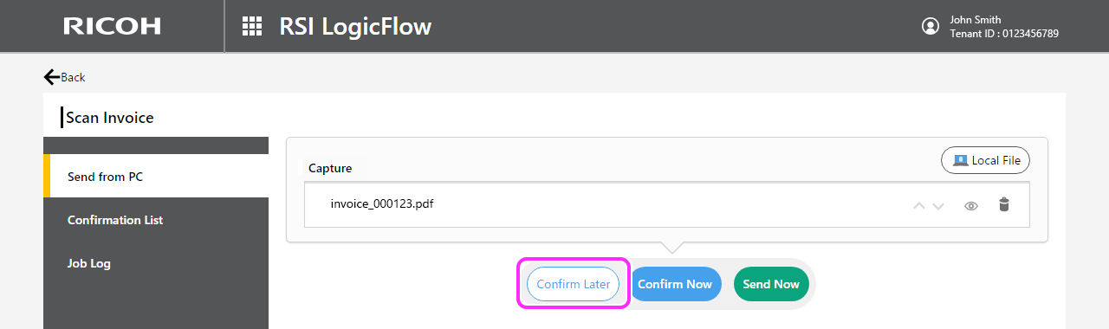Screen dimensions: 1109x329
Task: Click the Confirm Later button
Action: (x=573, y=284)
